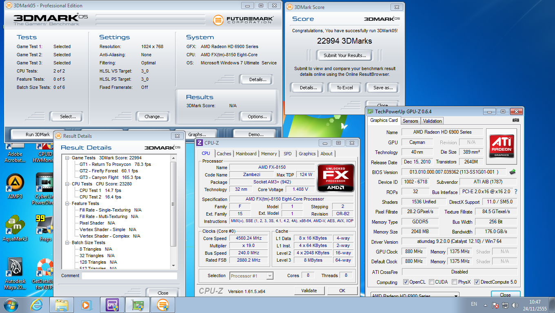This screenshot has height=313, width=555.
Task: Open Autodesk Maya desktop shortcut
Action: pyautogui.click(x=15, y=273)
